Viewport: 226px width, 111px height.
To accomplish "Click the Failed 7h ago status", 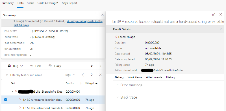I will [x=125, y=37].
